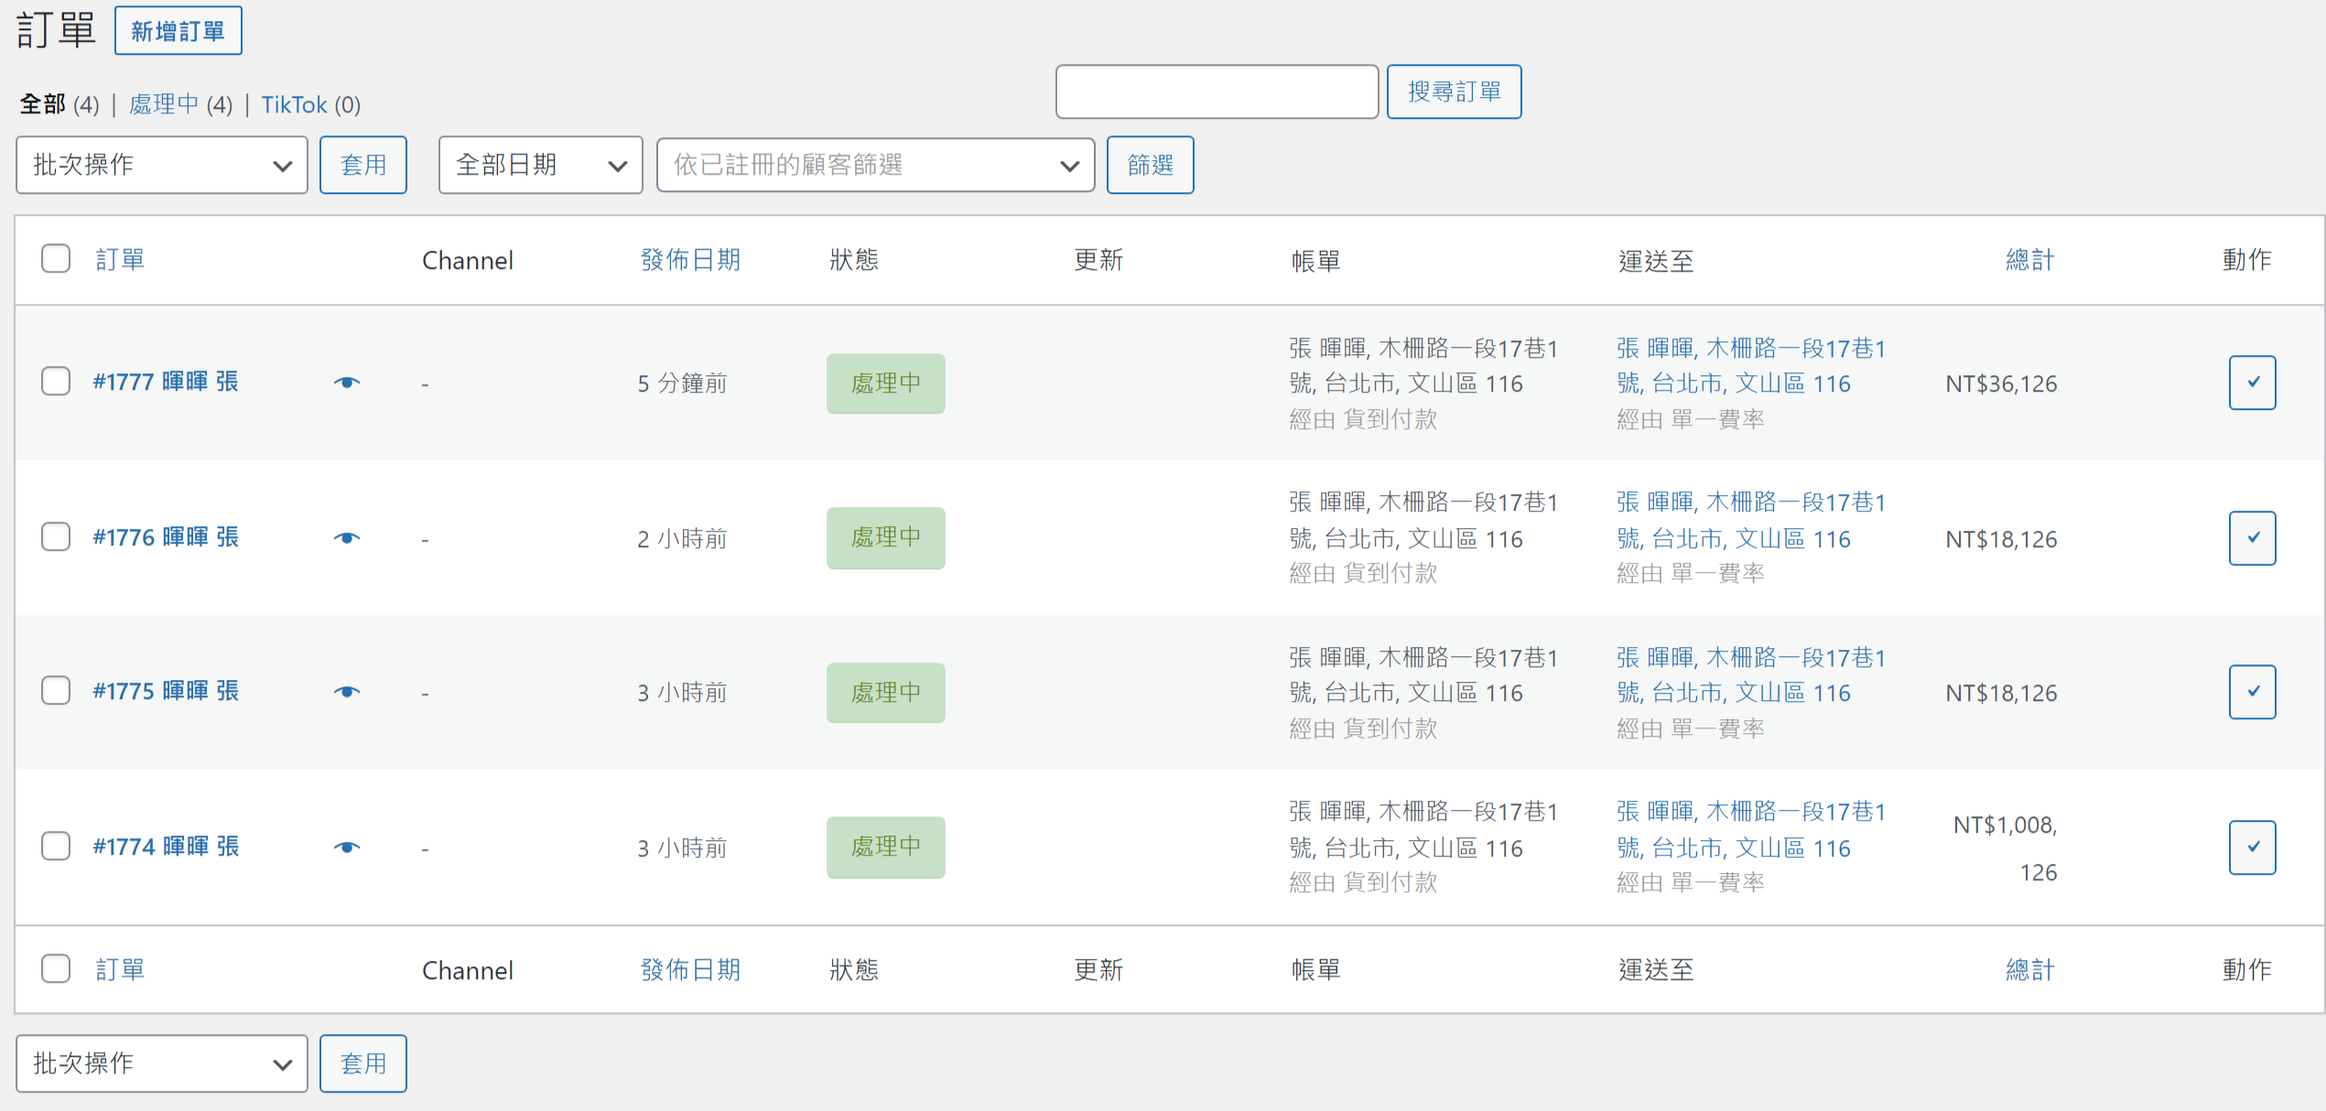Image resolution: width=2326 pixels, height=1111 pixels.
Task: Mark order #1775 complete with checkmark icon
Action: [2252, 692]
